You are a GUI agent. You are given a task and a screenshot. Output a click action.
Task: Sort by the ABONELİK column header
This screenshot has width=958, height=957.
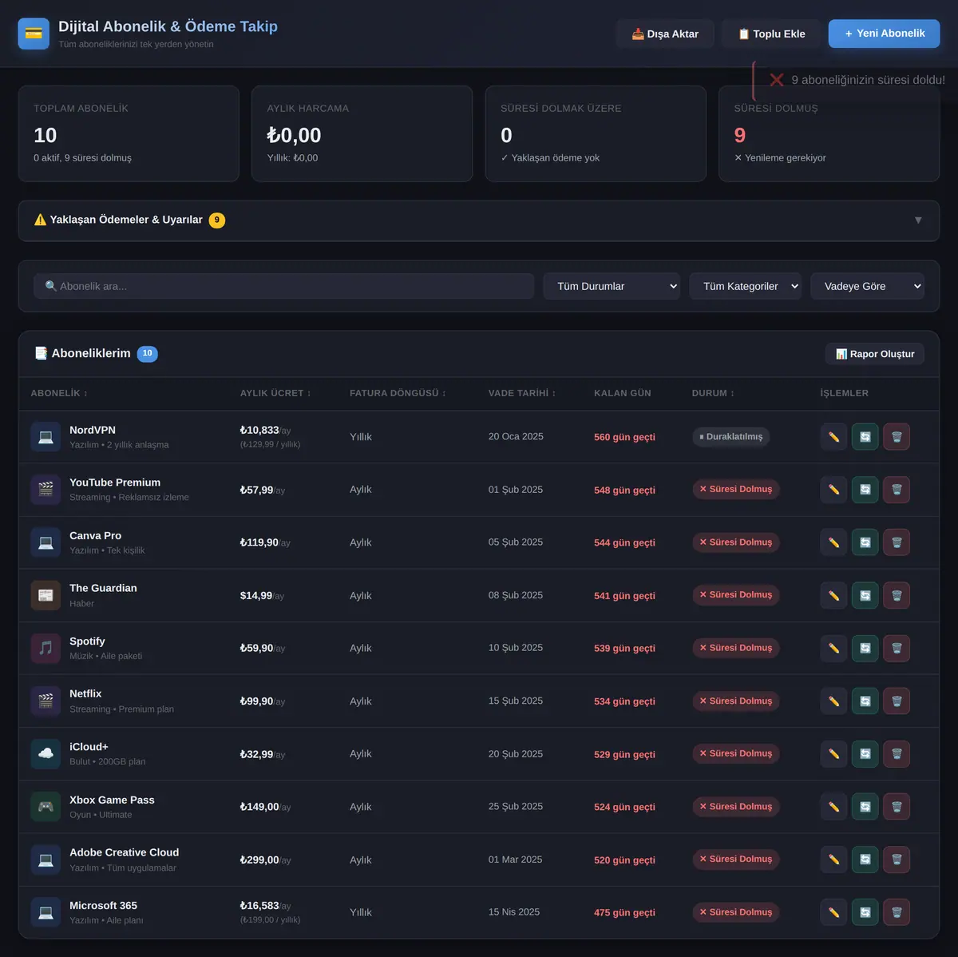(x=59, y=393)
